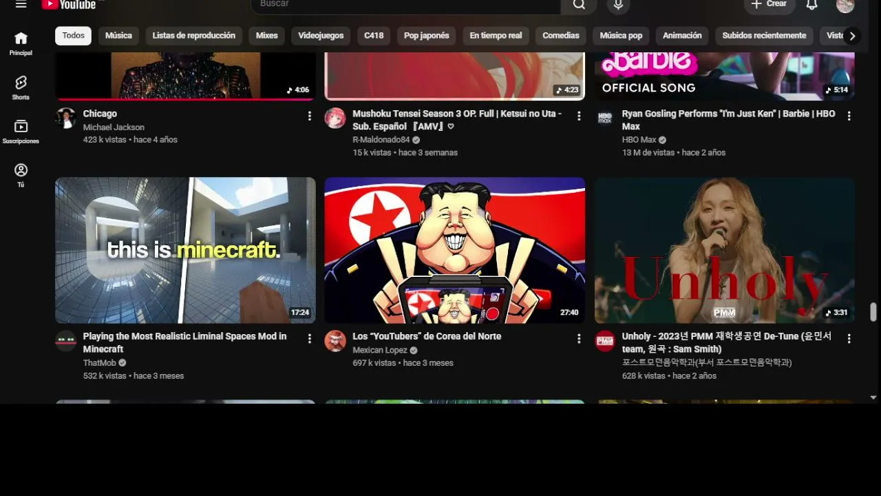Visit Michael Jackson channel name link
This screenshot has height=496, width=881.
[114, 127]
